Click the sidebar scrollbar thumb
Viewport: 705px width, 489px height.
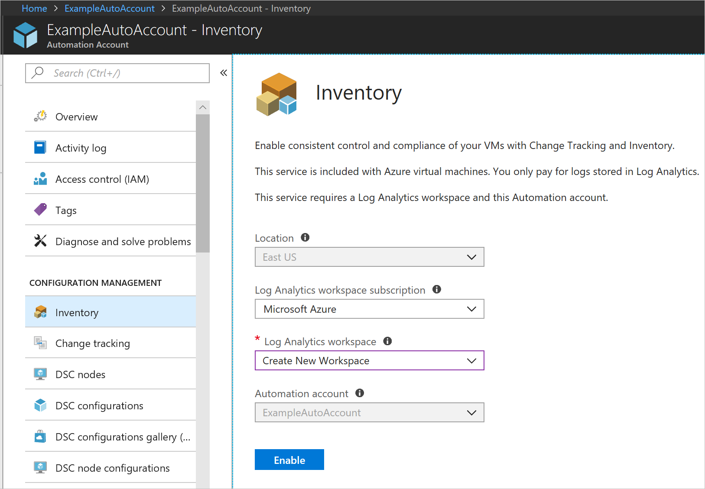pyautogui.click(x=203, y=183)
